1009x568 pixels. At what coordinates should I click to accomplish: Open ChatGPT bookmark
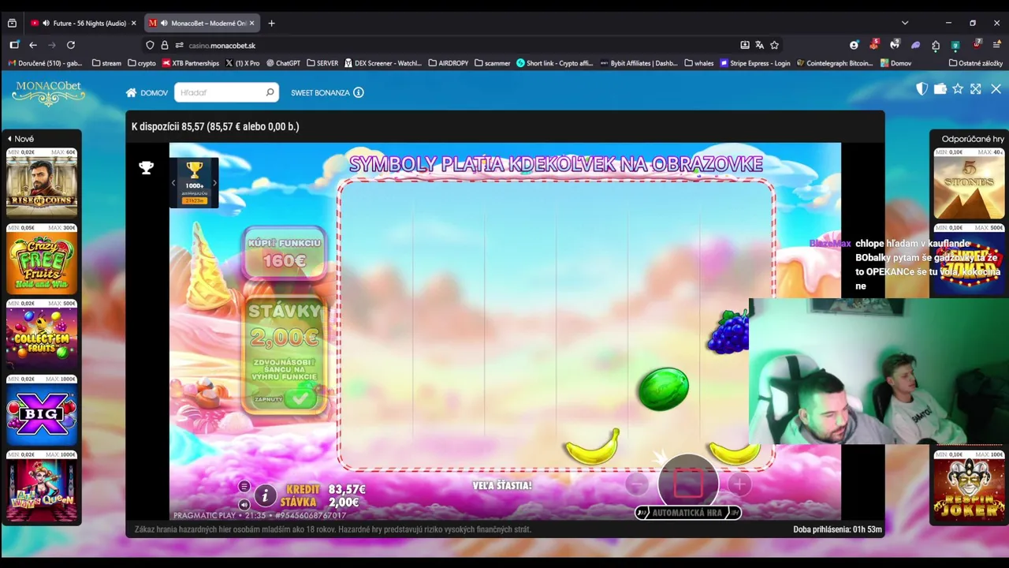pos(284,63)
